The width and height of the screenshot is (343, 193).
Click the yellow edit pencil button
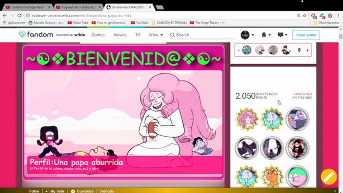click(x=329, y=176)
